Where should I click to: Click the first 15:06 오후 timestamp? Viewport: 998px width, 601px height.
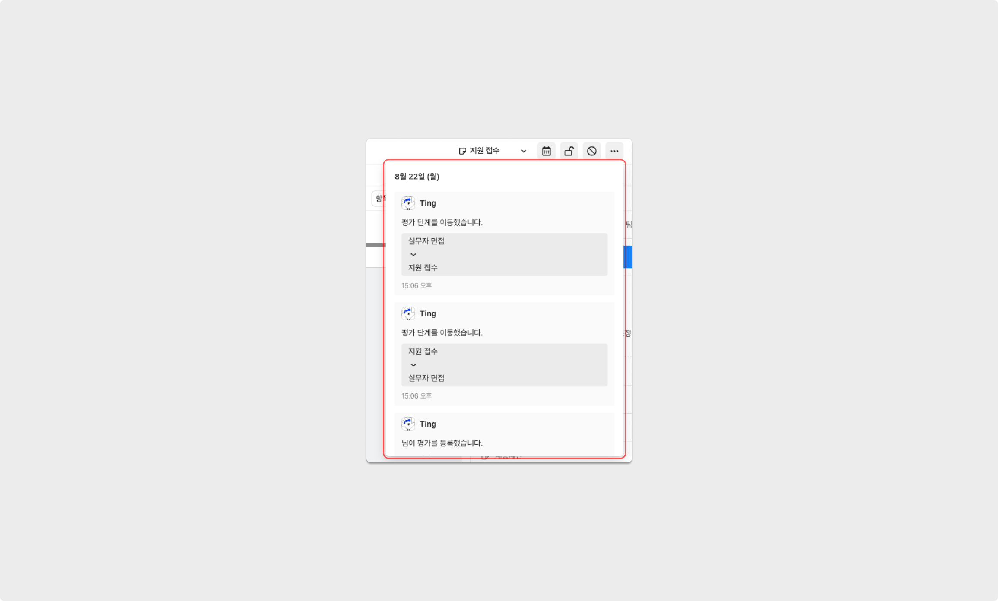[416, 285]
